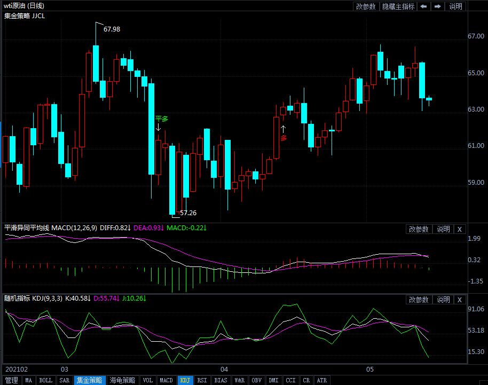Select the ATR indicator tab
Screen dimensions: 488x385
click(x=322, y=380)
